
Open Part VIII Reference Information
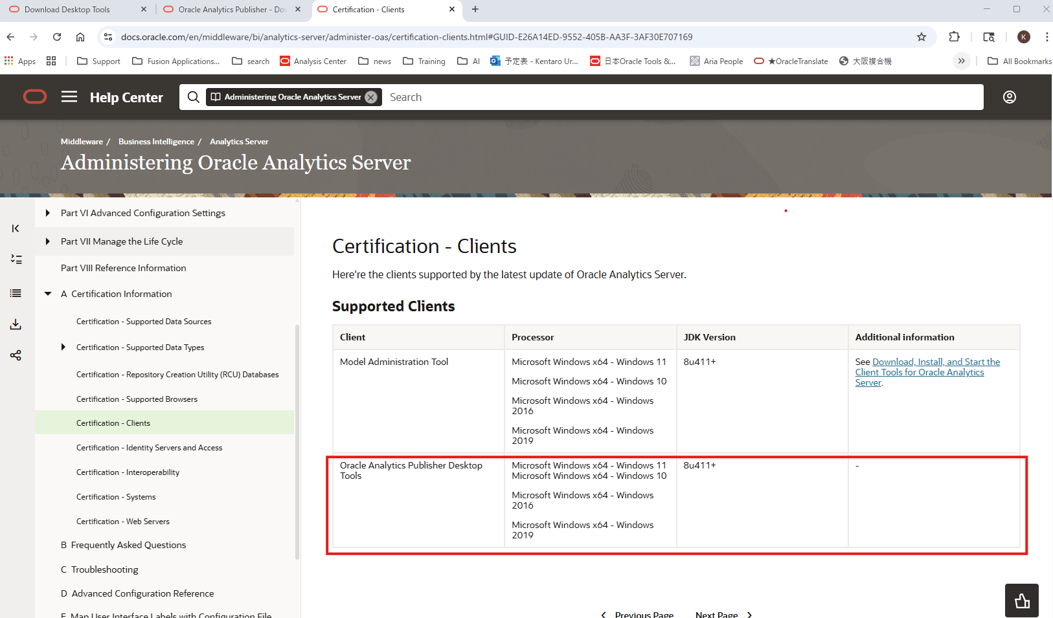tap(124, 268)
